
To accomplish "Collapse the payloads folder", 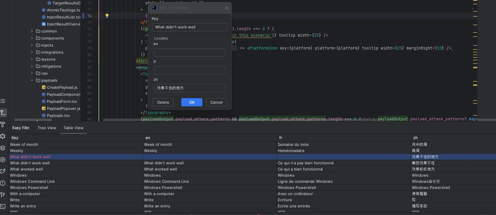I will [32, 80].
